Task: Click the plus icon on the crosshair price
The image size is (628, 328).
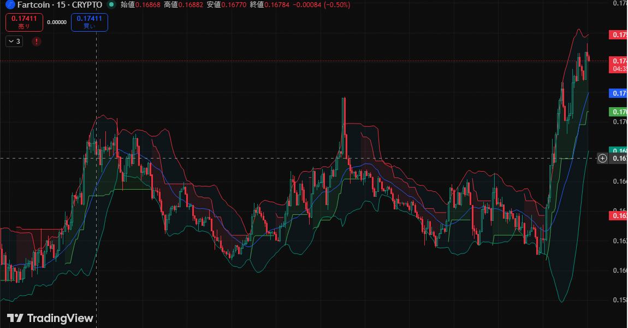Action: [602, 159]
